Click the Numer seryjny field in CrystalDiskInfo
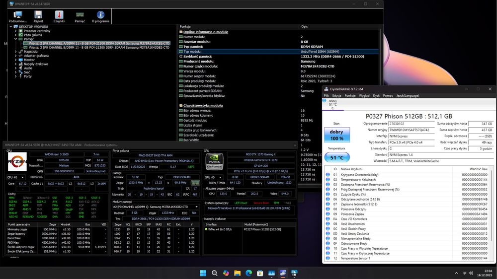 (411, 130)
